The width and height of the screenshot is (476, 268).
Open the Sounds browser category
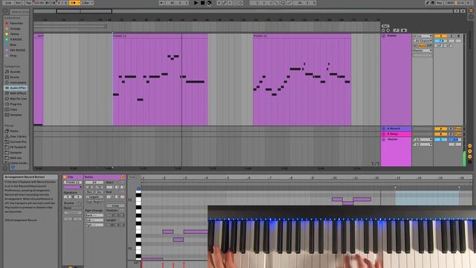click(x=15, y=71)
